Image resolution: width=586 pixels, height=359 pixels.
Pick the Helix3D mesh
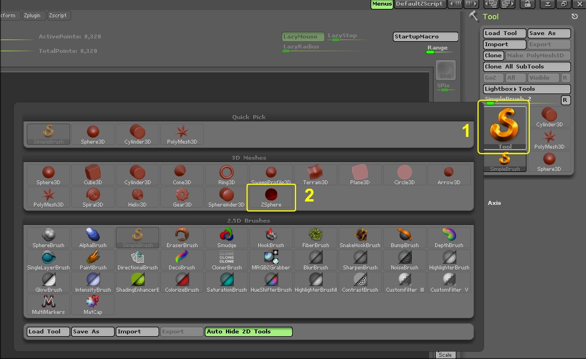click(137, 197)
